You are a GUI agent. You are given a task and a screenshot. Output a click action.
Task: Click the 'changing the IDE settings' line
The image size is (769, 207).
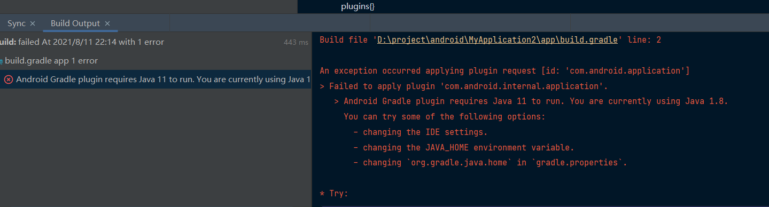coord(421,132)
